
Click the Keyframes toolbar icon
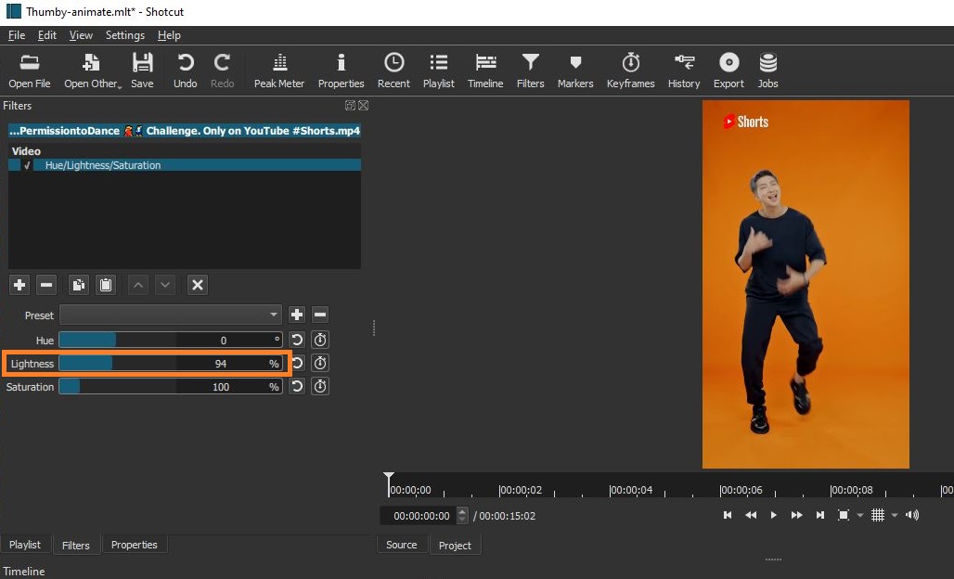pyautogui.click(x=630, y=71)
